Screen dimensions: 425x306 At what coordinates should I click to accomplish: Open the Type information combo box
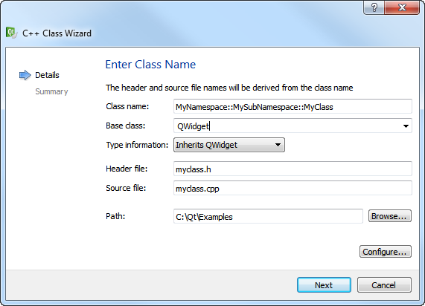coord(229,145)
